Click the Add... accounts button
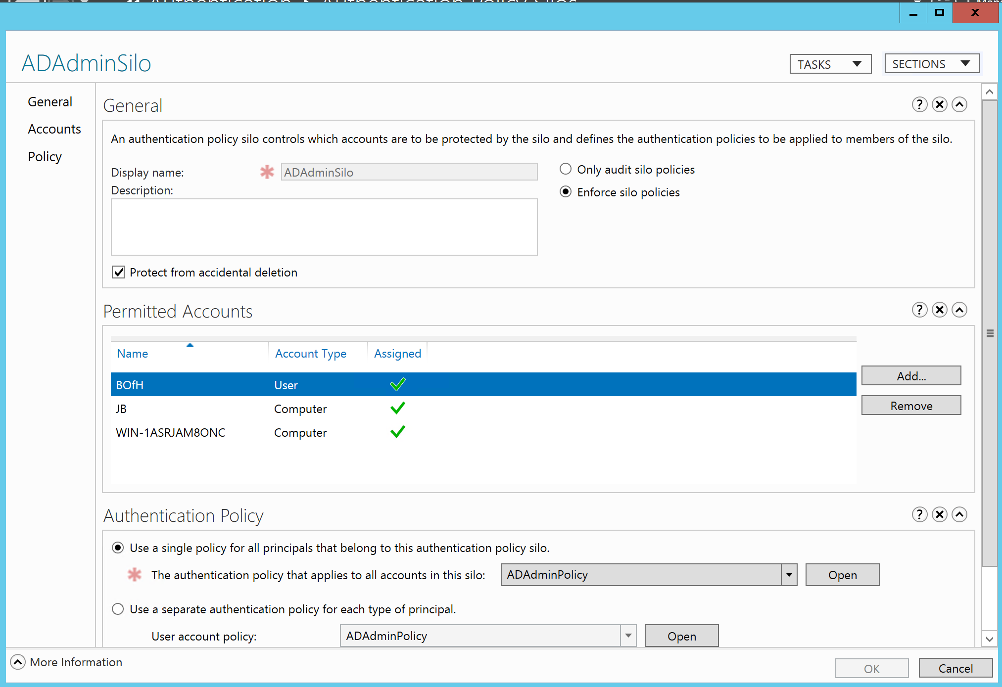Image resolution: width=1002 pixels, height=687 pixels. pyautogui.click(x=910, y=376)
